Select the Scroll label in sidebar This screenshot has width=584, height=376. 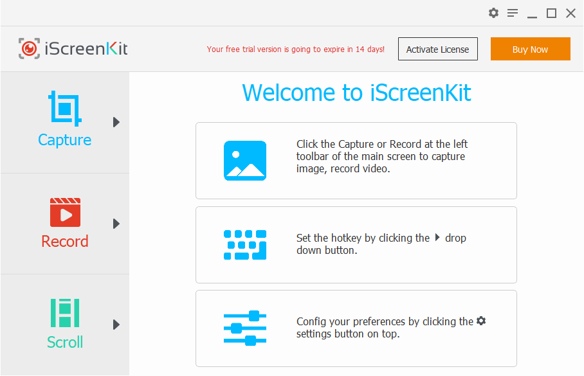pos(65,343)
